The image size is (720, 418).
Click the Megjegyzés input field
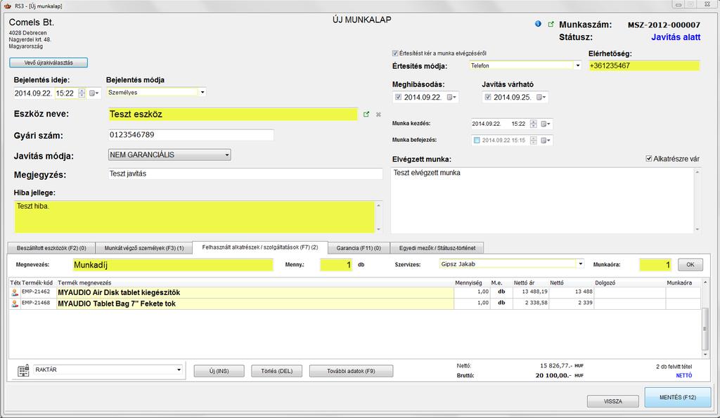tap(245, 174)
